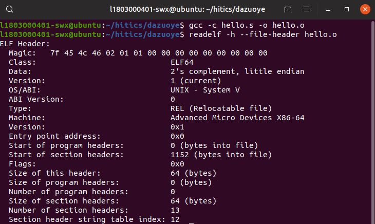Click the Version value '0x1'

click(177, 127)
